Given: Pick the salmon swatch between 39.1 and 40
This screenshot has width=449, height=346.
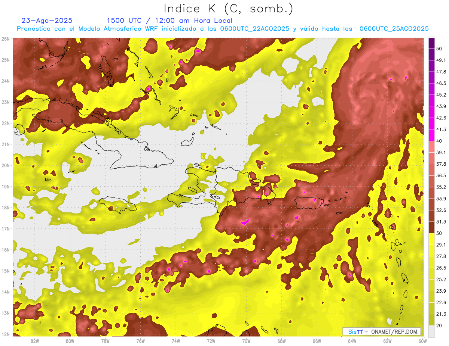Looking at the screenshot, I should [432, 147].
